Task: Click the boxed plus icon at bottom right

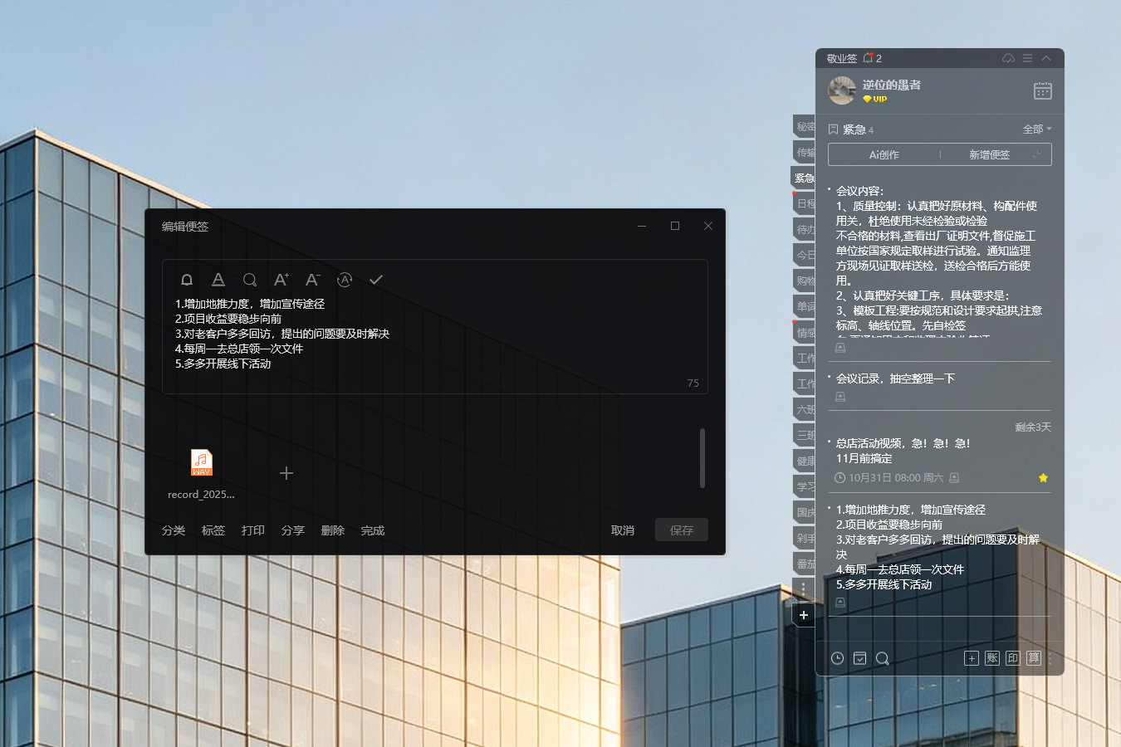Action: (x=972, y=658)
